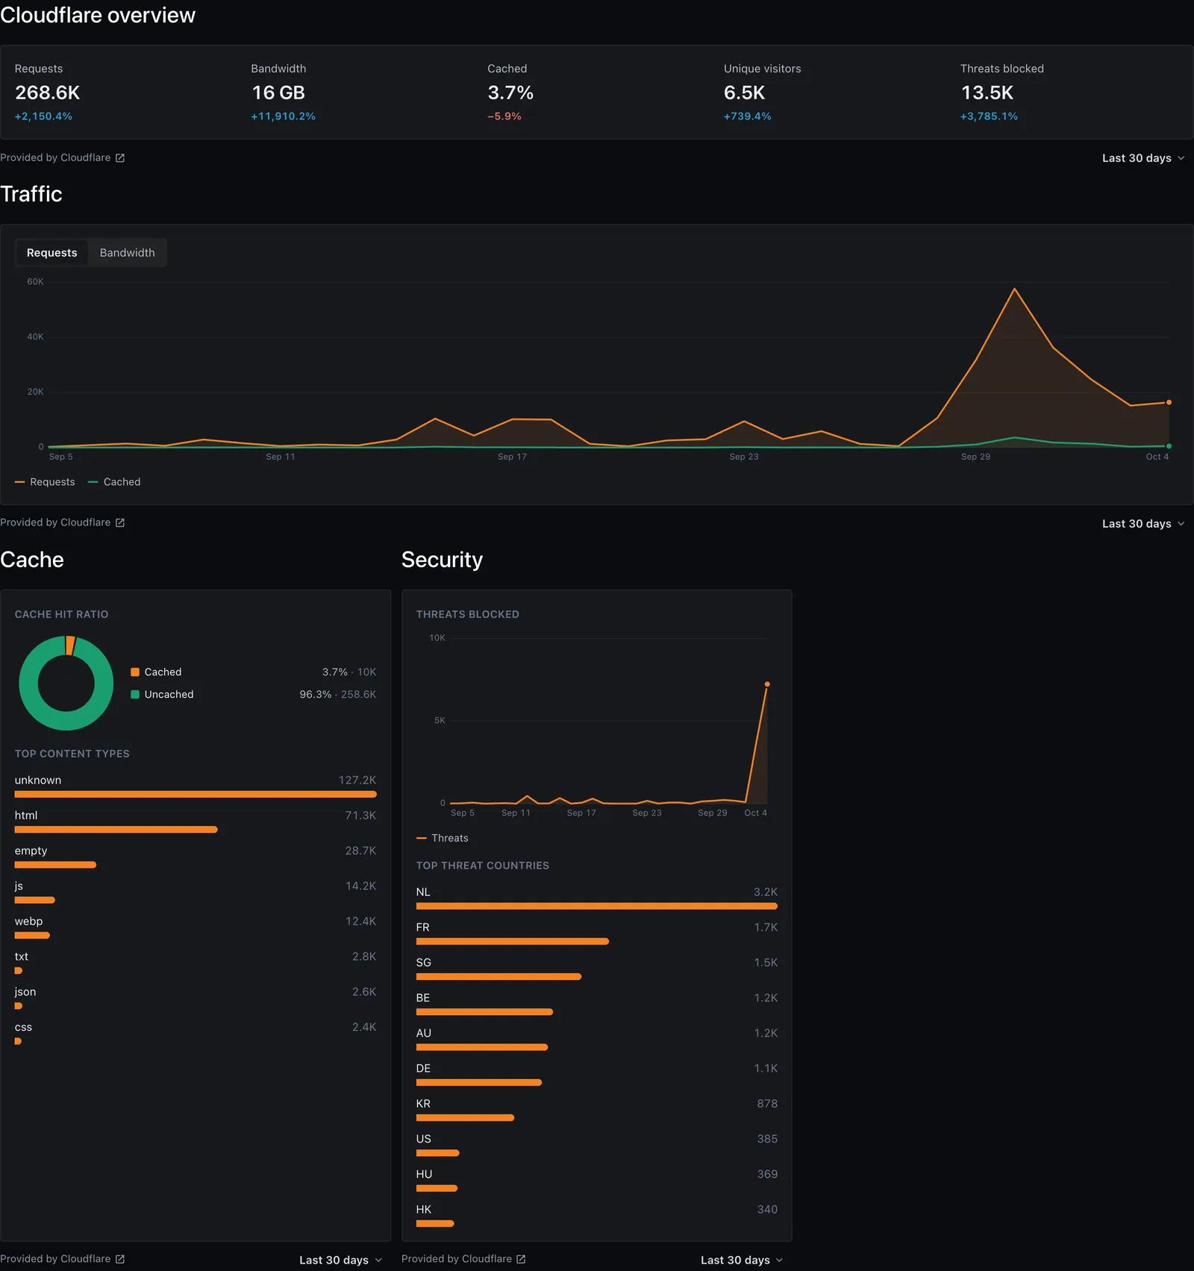Viewport: 1194px width, 1271px height.
Task: Click the Threats blocked 13.5K value
Action: point(987,93)
